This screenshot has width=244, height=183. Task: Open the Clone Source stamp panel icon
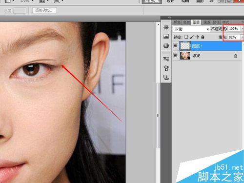coord(166,77)
